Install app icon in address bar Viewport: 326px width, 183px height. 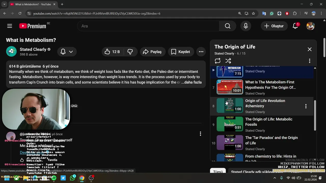[247, 13]
